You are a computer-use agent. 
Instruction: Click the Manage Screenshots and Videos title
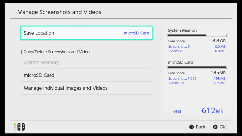pos(59,12)
